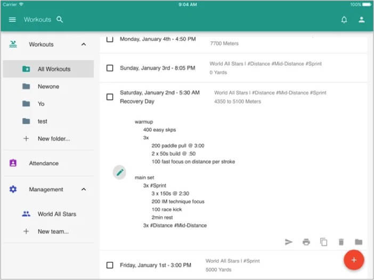Click the 5000 Yards distance text

[218, 269]
